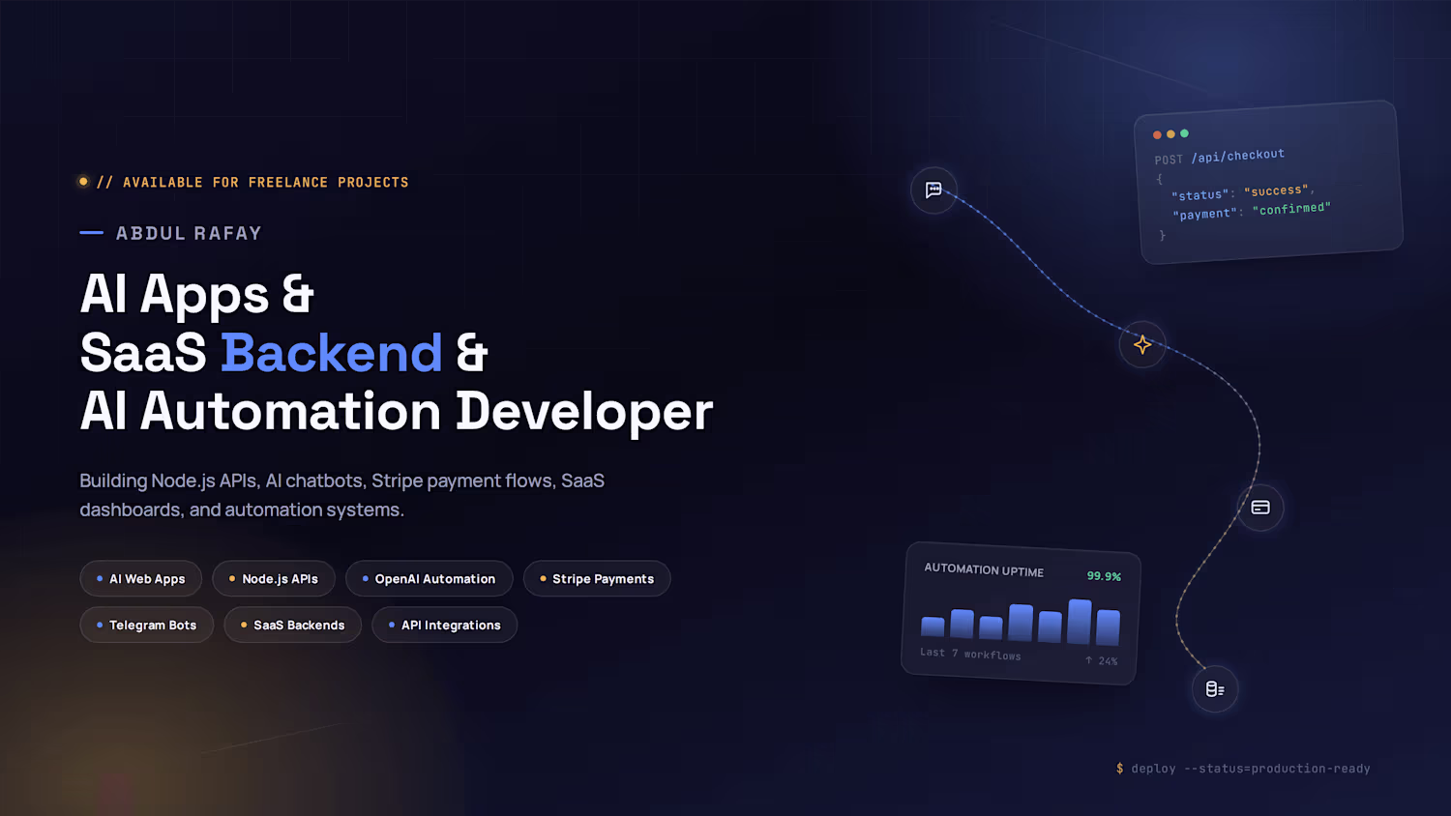Image resolution: width=1451 pixels, height=816 pixels.
Task: Click "AVAILABLE FOR FREELANCE PROJECTS" text
Action: coord(266,183)
